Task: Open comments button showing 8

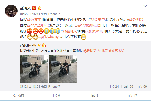Action: click(95, 95)
